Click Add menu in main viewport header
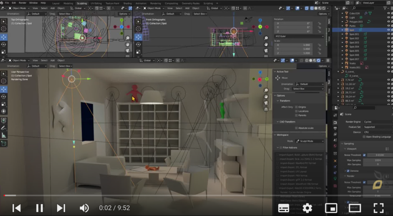This screenshot has height=216, width=393. point(52,60)
